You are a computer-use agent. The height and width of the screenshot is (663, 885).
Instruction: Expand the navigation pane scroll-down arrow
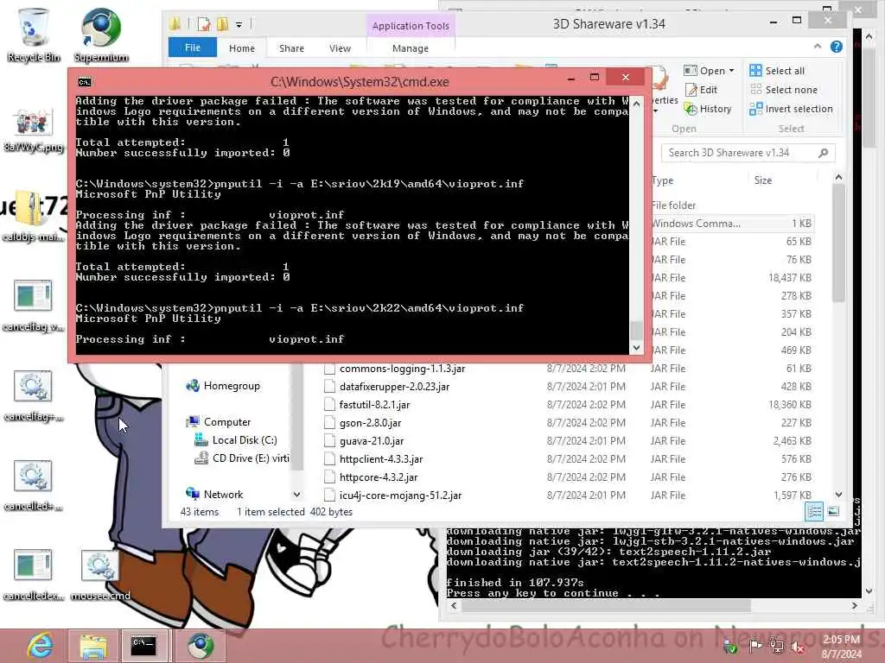coord(297,495)
